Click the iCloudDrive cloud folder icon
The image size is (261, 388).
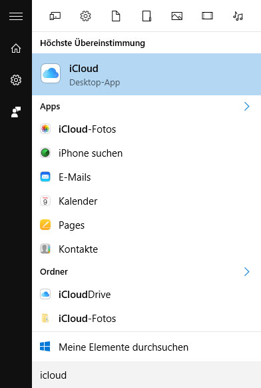click(45, 294)
